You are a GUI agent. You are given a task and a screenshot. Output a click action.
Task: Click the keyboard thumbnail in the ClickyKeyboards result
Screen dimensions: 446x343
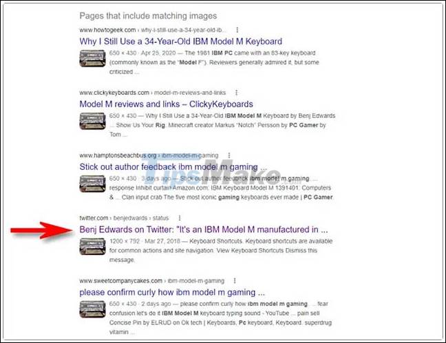[92, 121]
